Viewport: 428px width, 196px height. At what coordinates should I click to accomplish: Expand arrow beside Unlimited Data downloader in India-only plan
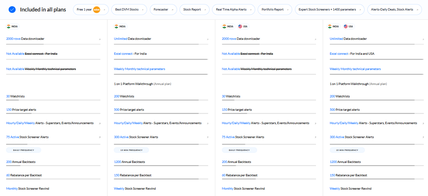[x=208, y=39]
